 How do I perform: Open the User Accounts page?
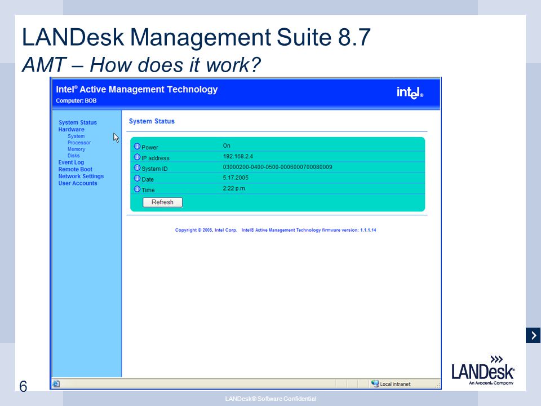[x=78, y=183]
